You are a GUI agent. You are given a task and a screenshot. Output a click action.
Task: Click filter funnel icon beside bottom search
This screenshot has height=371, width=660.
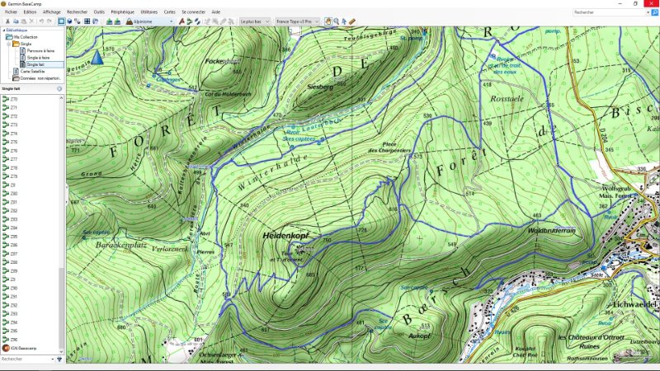click(x=59, y=359)
